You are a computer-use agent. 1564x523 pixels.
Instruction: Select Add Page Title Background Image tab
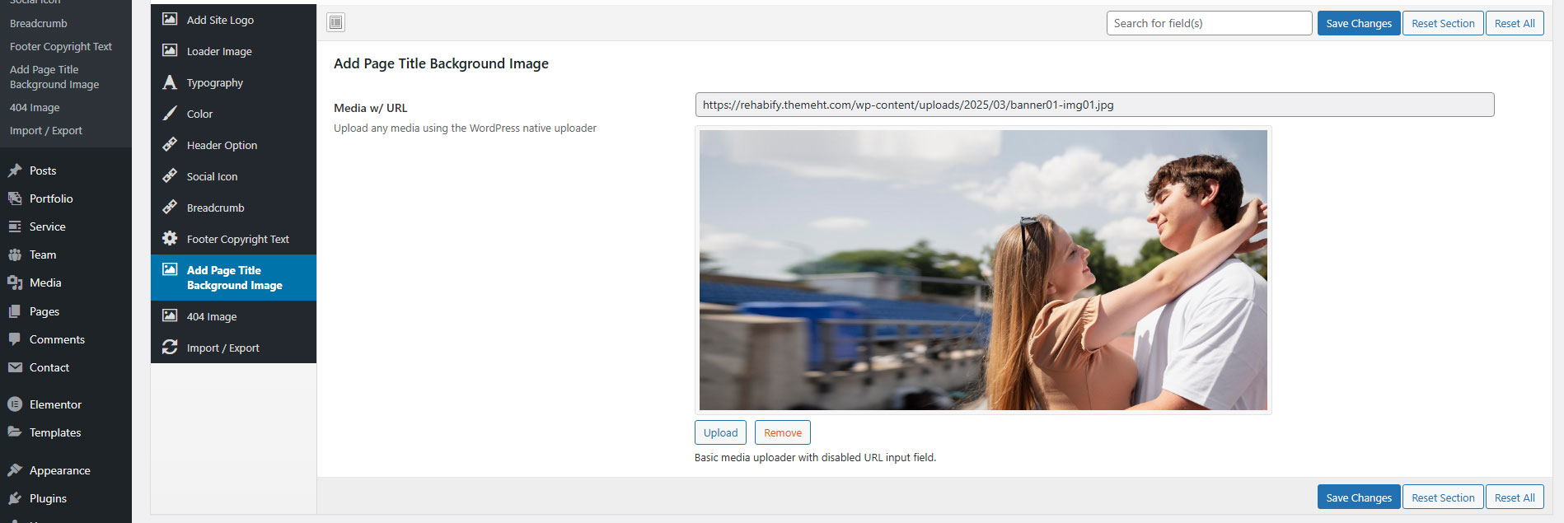(233, 278)
